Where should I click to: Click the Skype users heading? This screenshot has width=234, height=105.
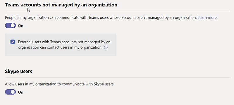[18, 71]
